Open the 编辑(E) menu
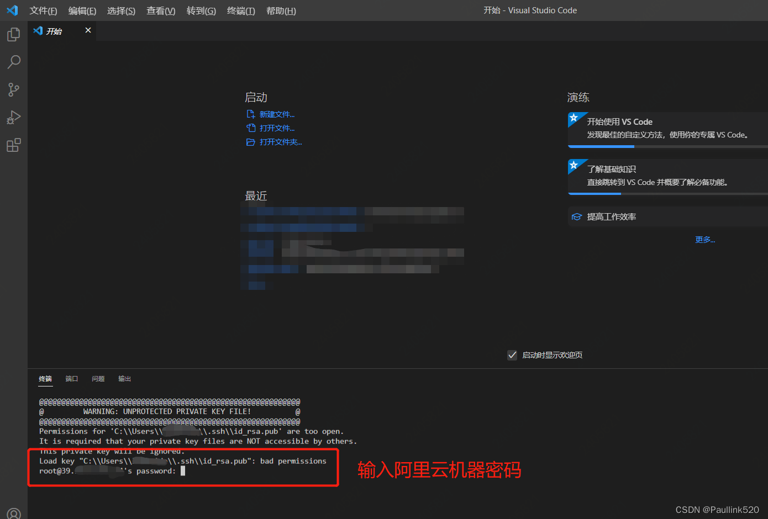The width and height of the screenshot is (768, 519). [x=82, y=10]
